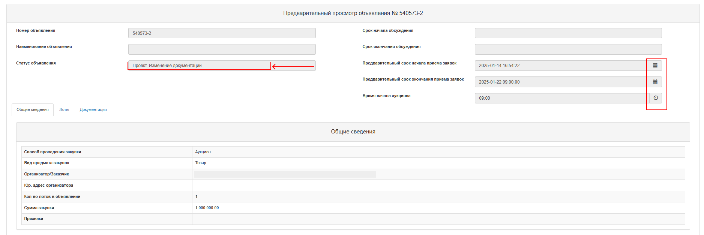Screen dimensions: 704x235
Task: Click the Организатор/Заказчик value cell
Action: pyautogui.click(x=438, y=174)
